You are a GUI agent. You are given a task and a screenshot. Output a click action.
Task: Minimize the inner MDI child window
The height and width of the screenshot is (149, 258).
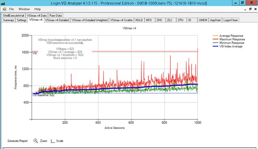tap(245, 9)
